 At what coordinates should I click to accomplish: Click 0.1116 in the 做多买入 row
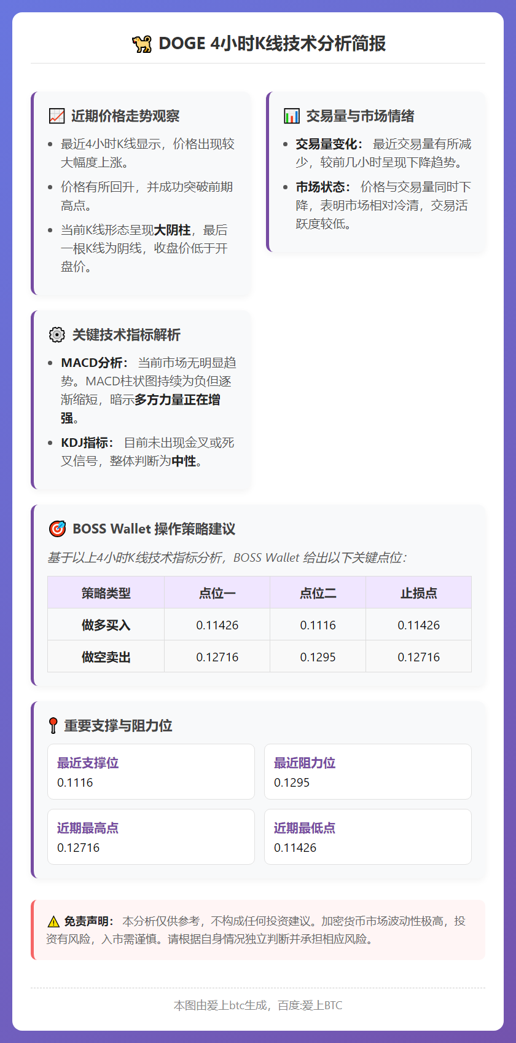318,625
